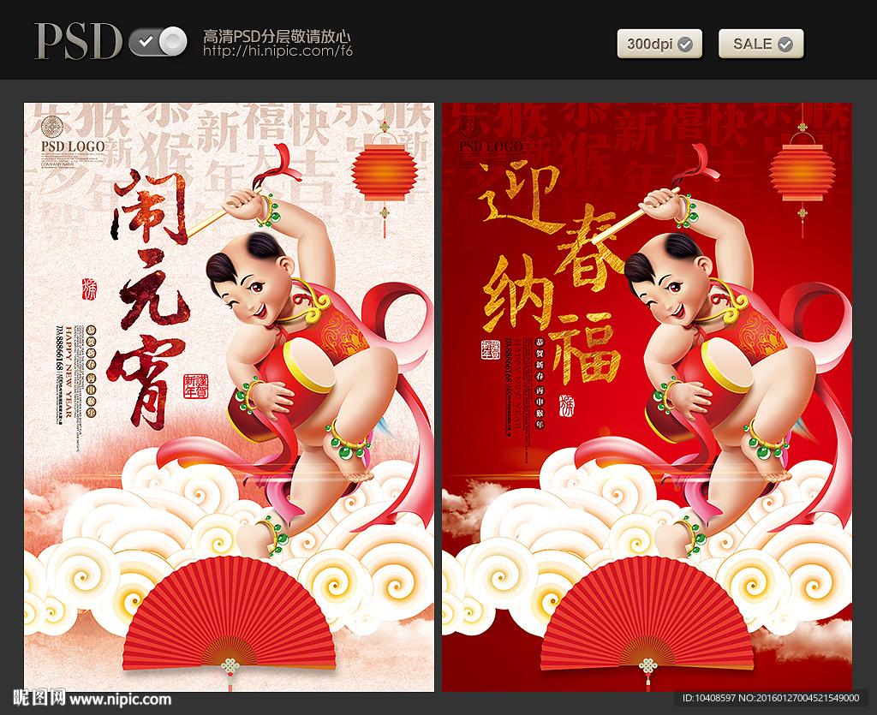Click the golden 迎春 calligraphy text

551,227
